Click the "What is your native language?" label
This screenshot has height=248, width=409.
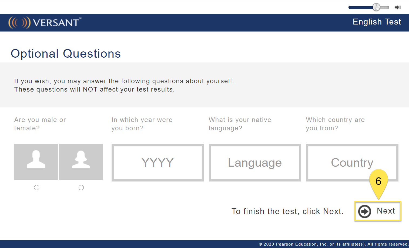click(x=240, y=124)
